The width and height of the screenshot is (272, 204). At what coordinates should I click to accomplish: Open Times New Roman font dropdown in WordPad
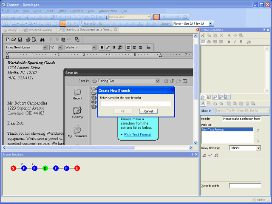[x=45, y=47]
